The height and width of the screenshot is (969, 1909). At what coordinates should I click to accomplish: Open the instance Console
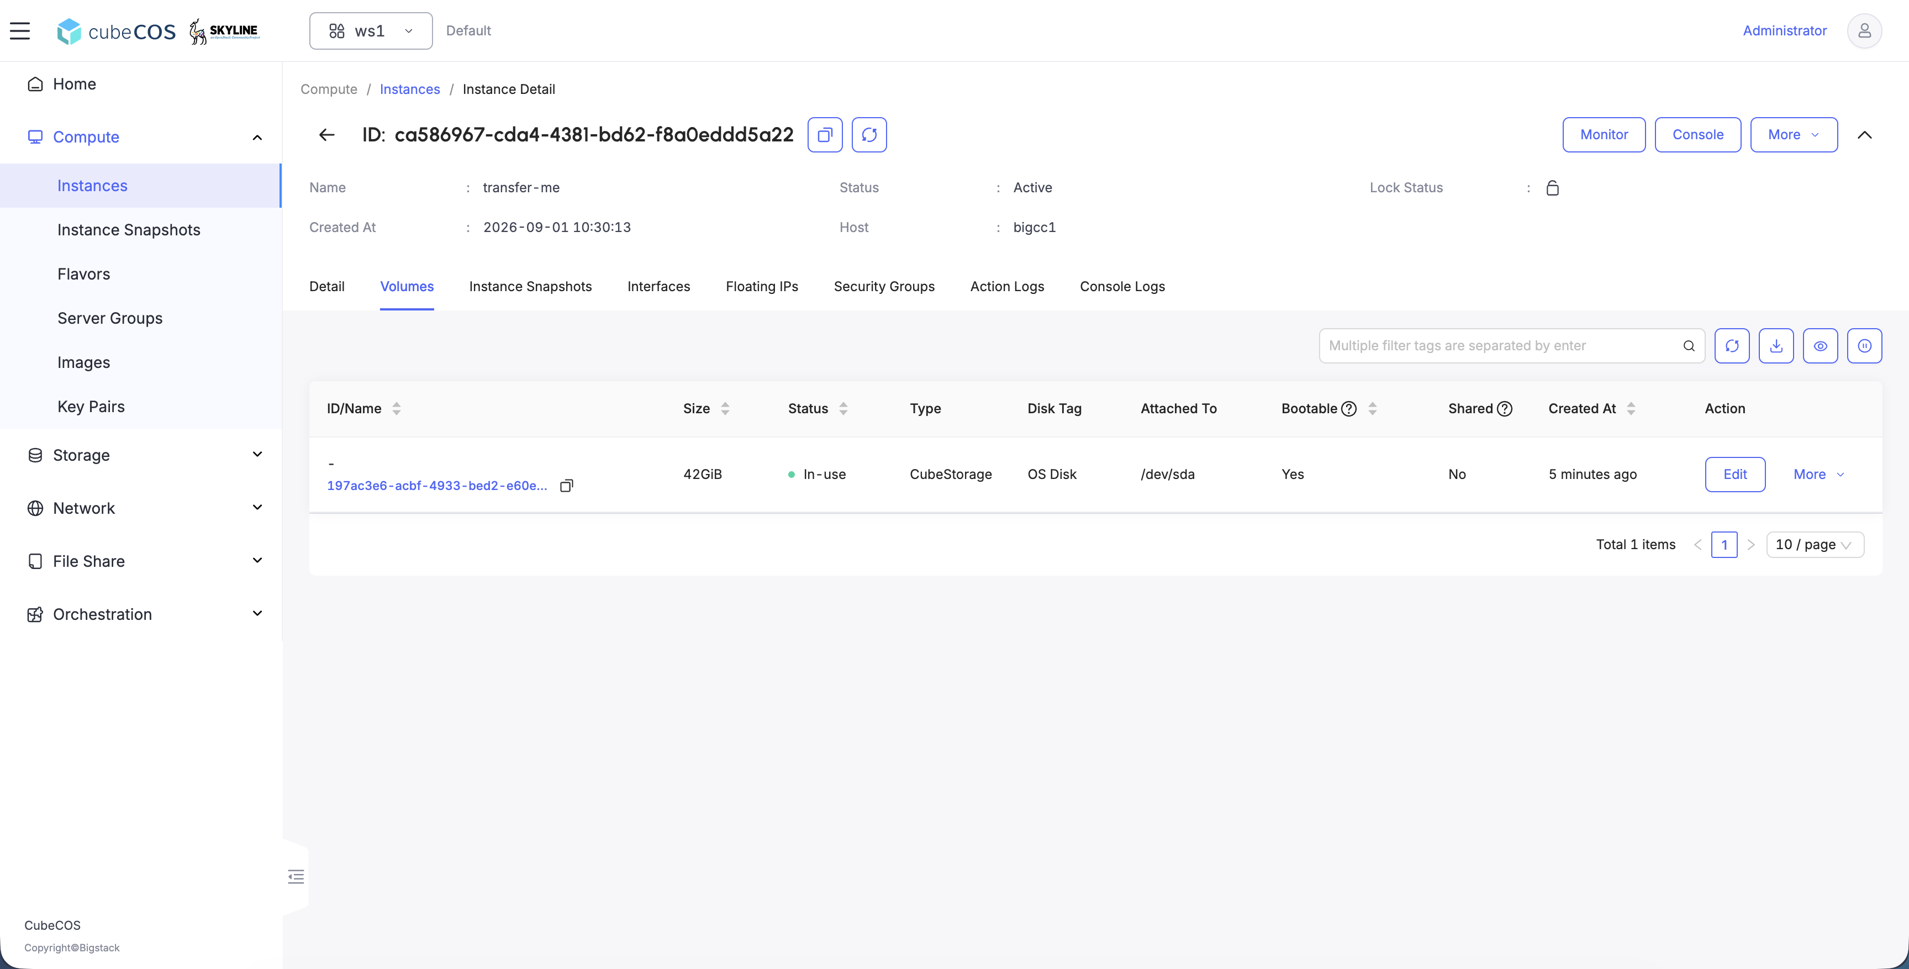tap(1698, 135)
